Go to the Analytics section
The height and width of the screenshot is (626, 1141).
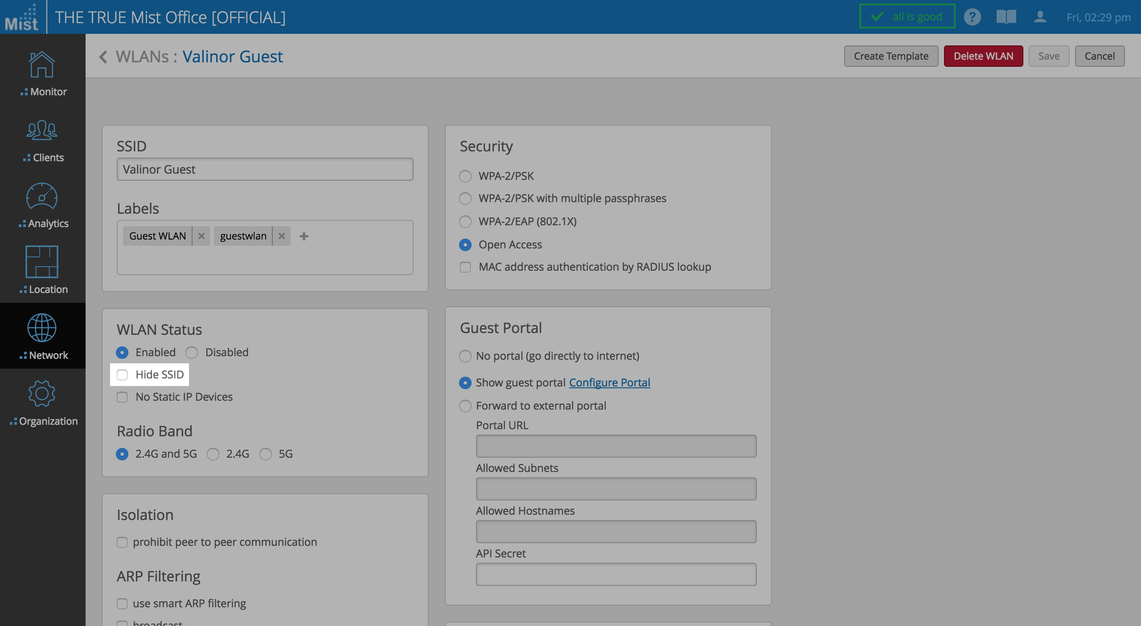42,205
